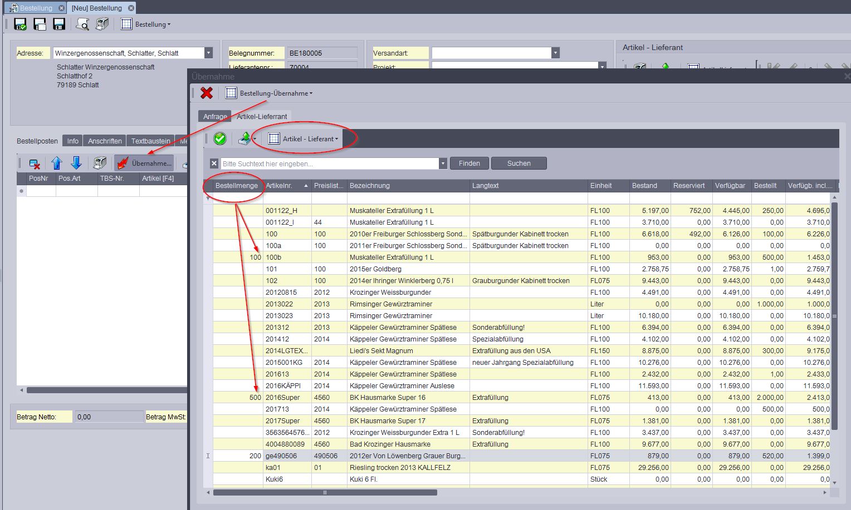
Task: Sort by the Artikelnr. column header
Action: click(x=287, y=185)
